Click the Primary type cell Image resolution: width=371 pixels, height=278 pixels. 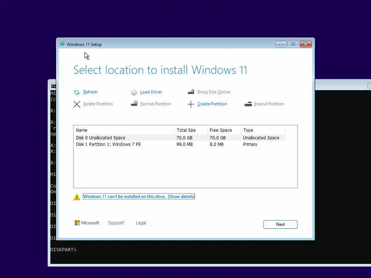[x=250, y=144]
